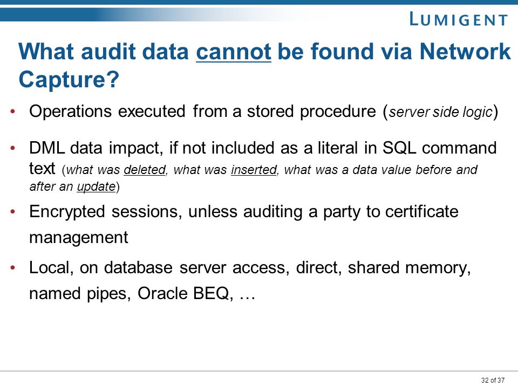Select the stored procedure bullet text
Screen dimensions: 518x388
tap(263, 112)
